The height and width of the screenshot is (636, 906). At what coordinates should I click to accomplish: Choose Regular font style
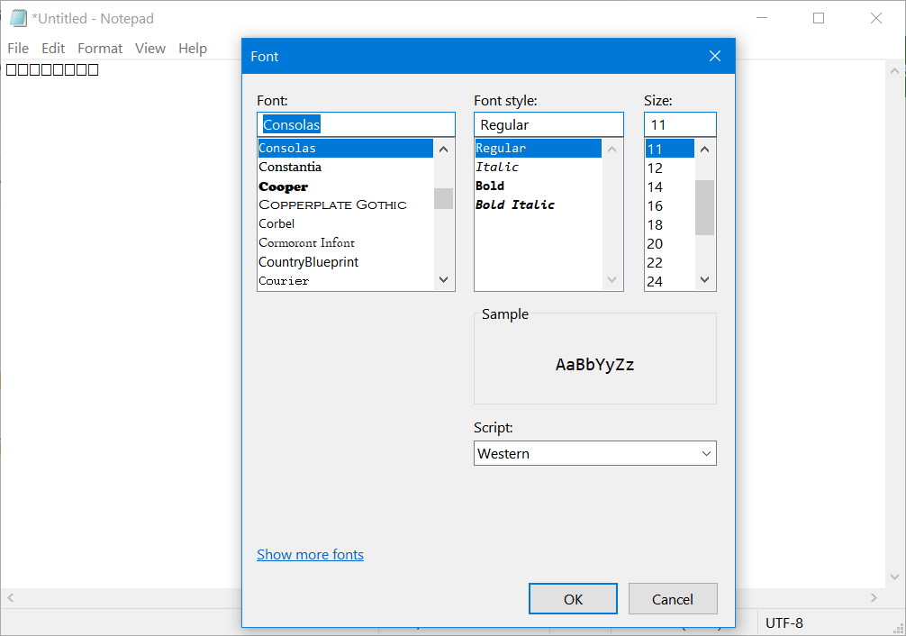pyautogui.click(x=539, y=148)
